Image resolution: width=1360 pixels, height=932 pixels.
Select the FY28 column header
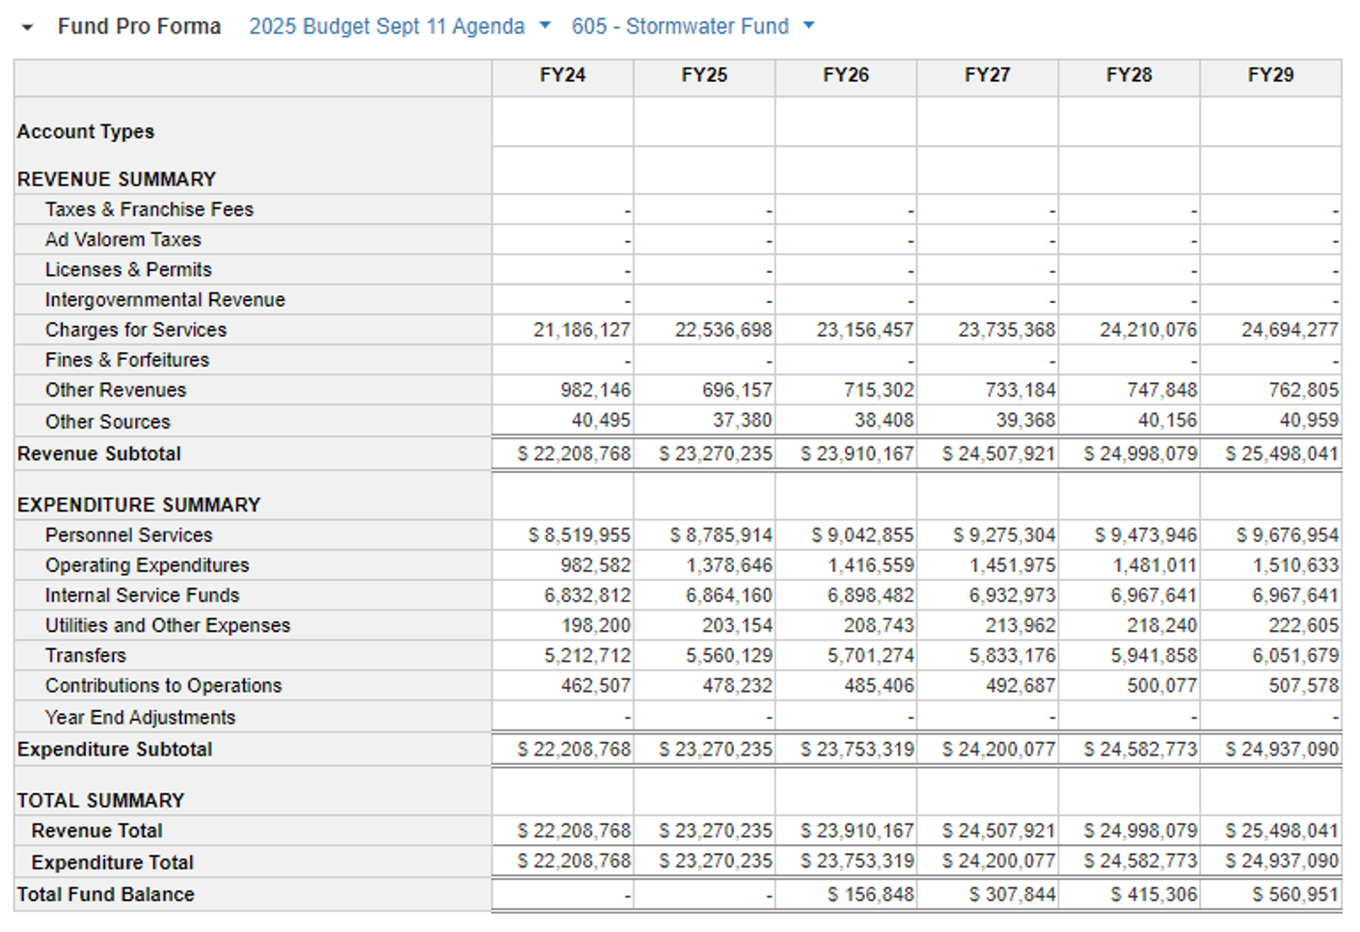[x=1129, y=75]
